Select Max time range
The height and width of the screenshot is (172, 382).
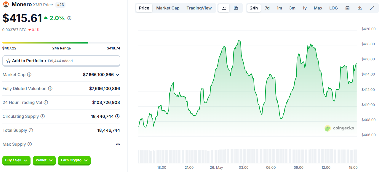click(318, 8)
